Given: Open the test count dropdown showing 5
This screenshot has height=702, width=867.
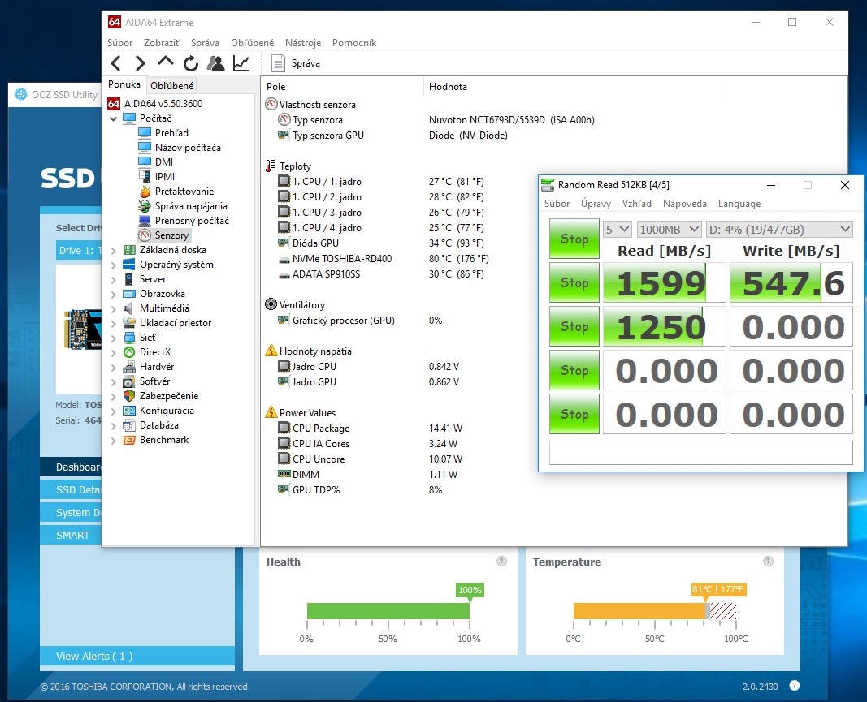Looking at the screenshot, I should pyautogui.click(x=617, y=229).
